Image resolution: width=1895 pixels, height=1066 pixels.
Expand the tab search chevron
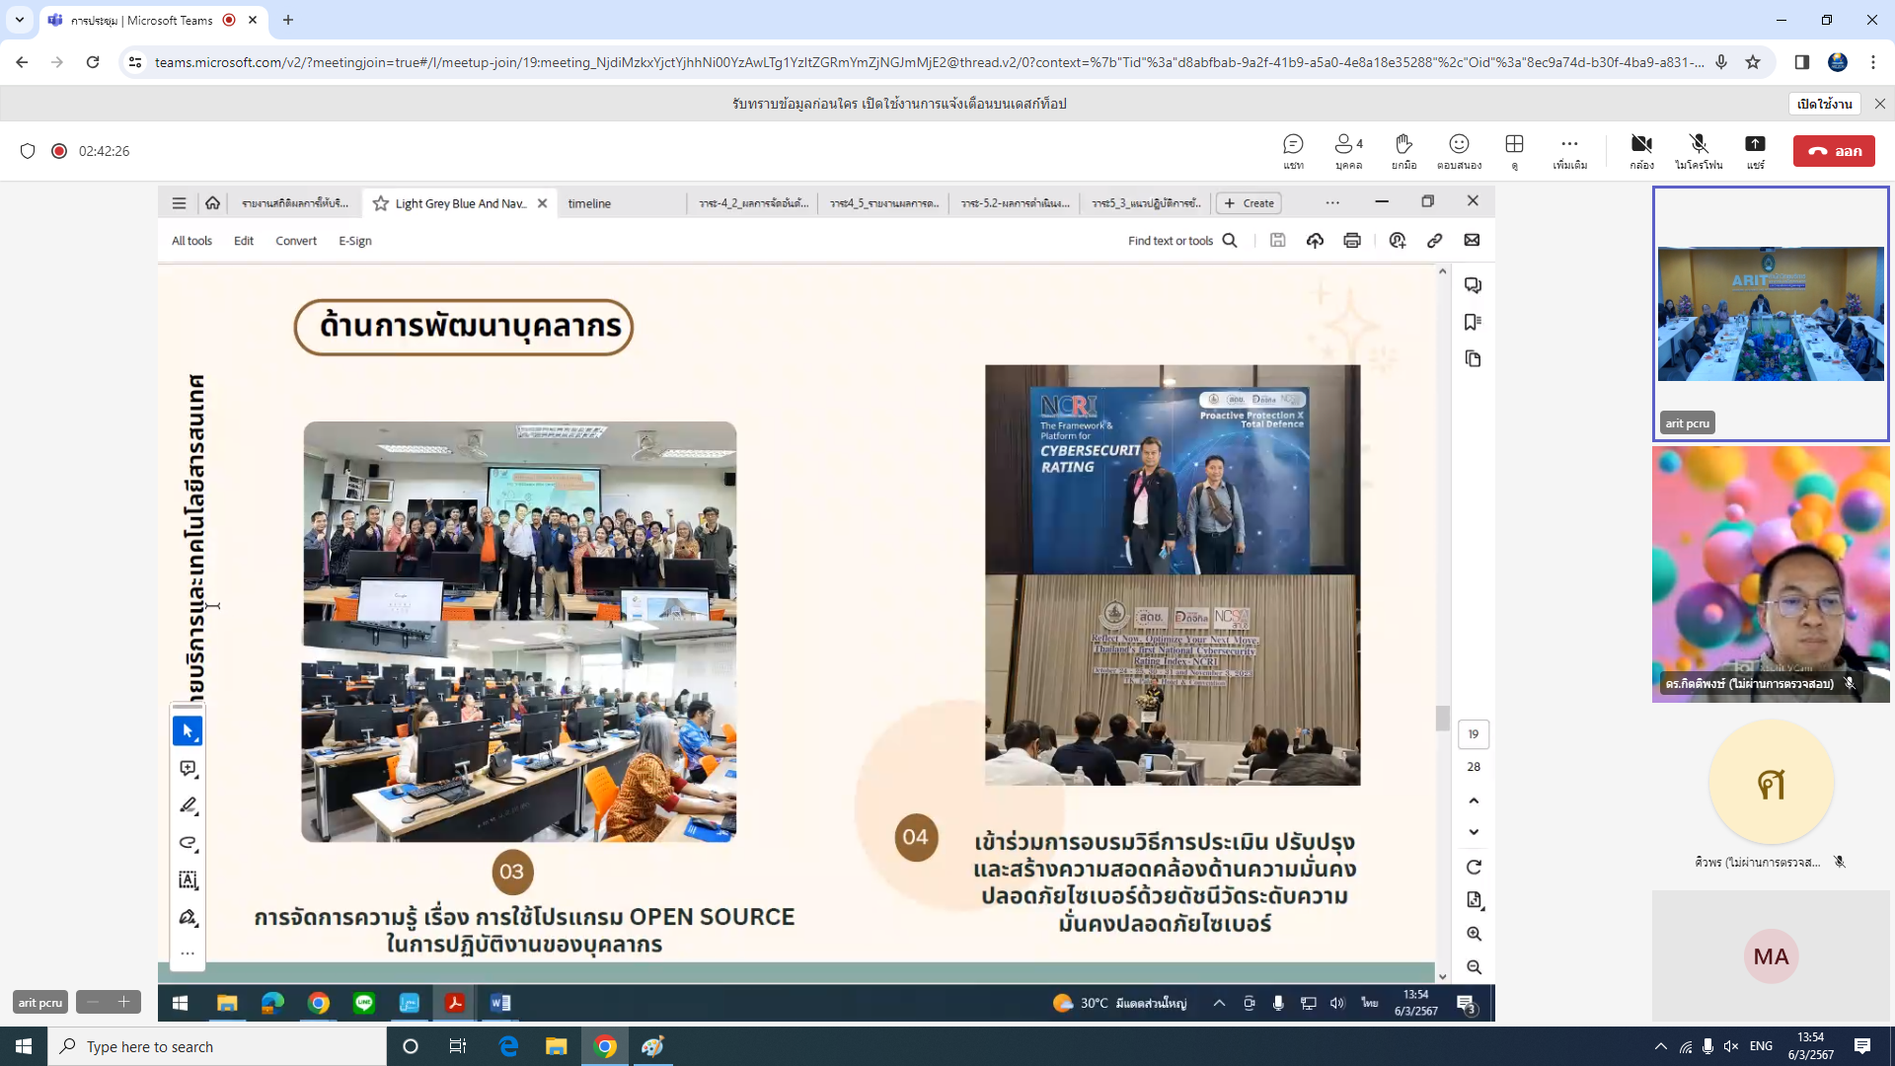[x=19, y=20]
